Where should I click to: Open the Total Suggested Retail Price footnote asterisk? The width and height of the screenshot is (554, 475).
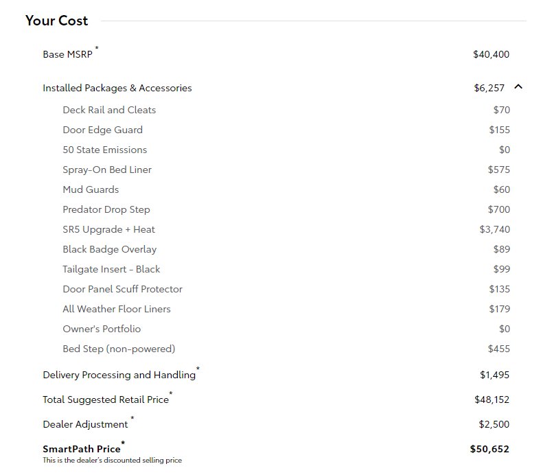171,393
